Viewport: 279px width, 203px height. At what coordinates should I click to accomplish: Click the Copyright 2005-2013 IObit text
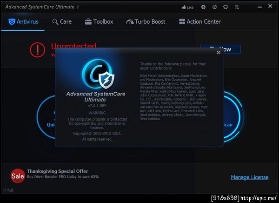[x=97, y=134]
